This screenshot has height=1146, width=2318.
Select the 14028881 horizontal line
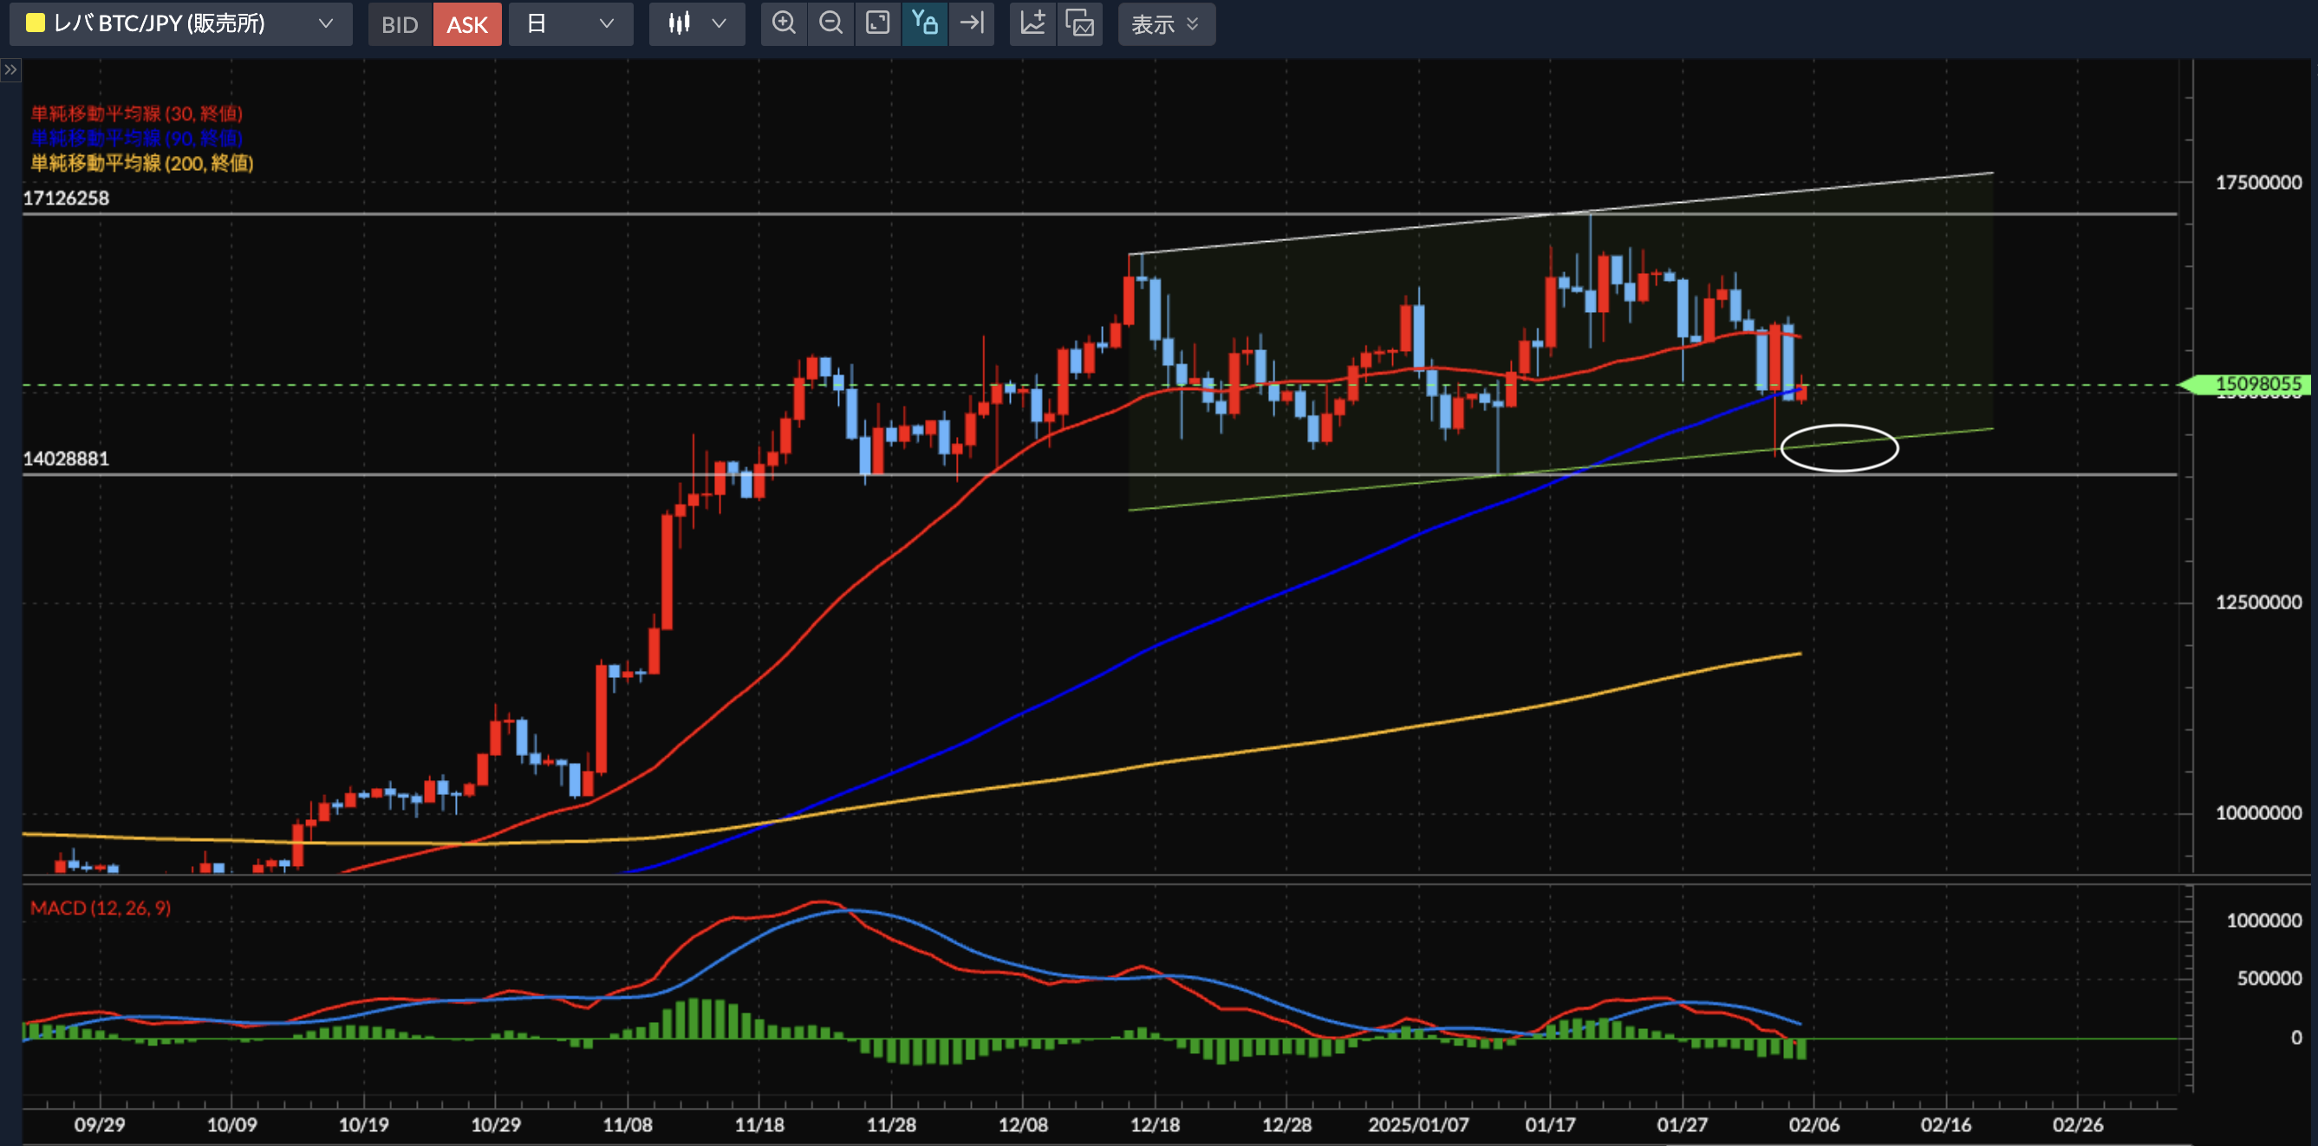(1097, 474)
